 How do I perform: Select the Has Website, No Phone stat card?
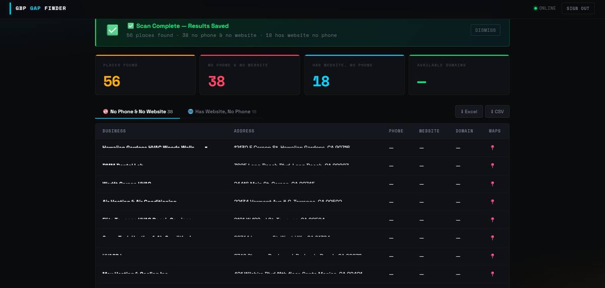[x=354, y=75]
